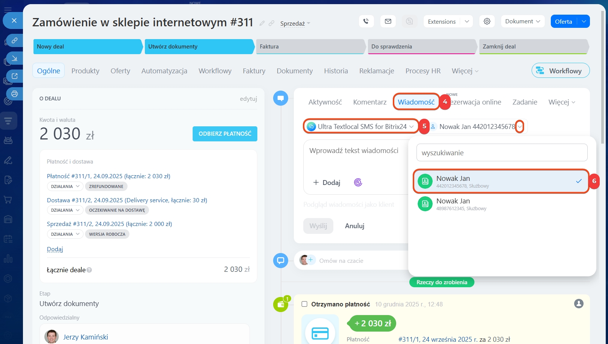Select the Faktura pipeline stage
The width and height of the screenshot is (608, 344).
[x=310, y=47]
